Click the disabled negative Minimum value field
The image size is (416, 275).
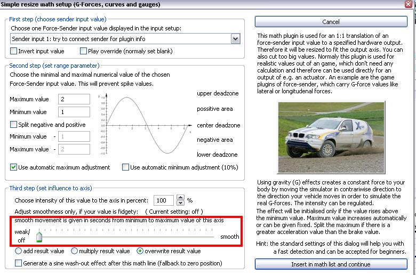click(74, 136)
